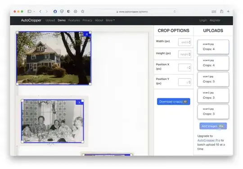Remove the house photo crop with X
This screenshot has width=243, height=169.
click(x=87, y=34)
